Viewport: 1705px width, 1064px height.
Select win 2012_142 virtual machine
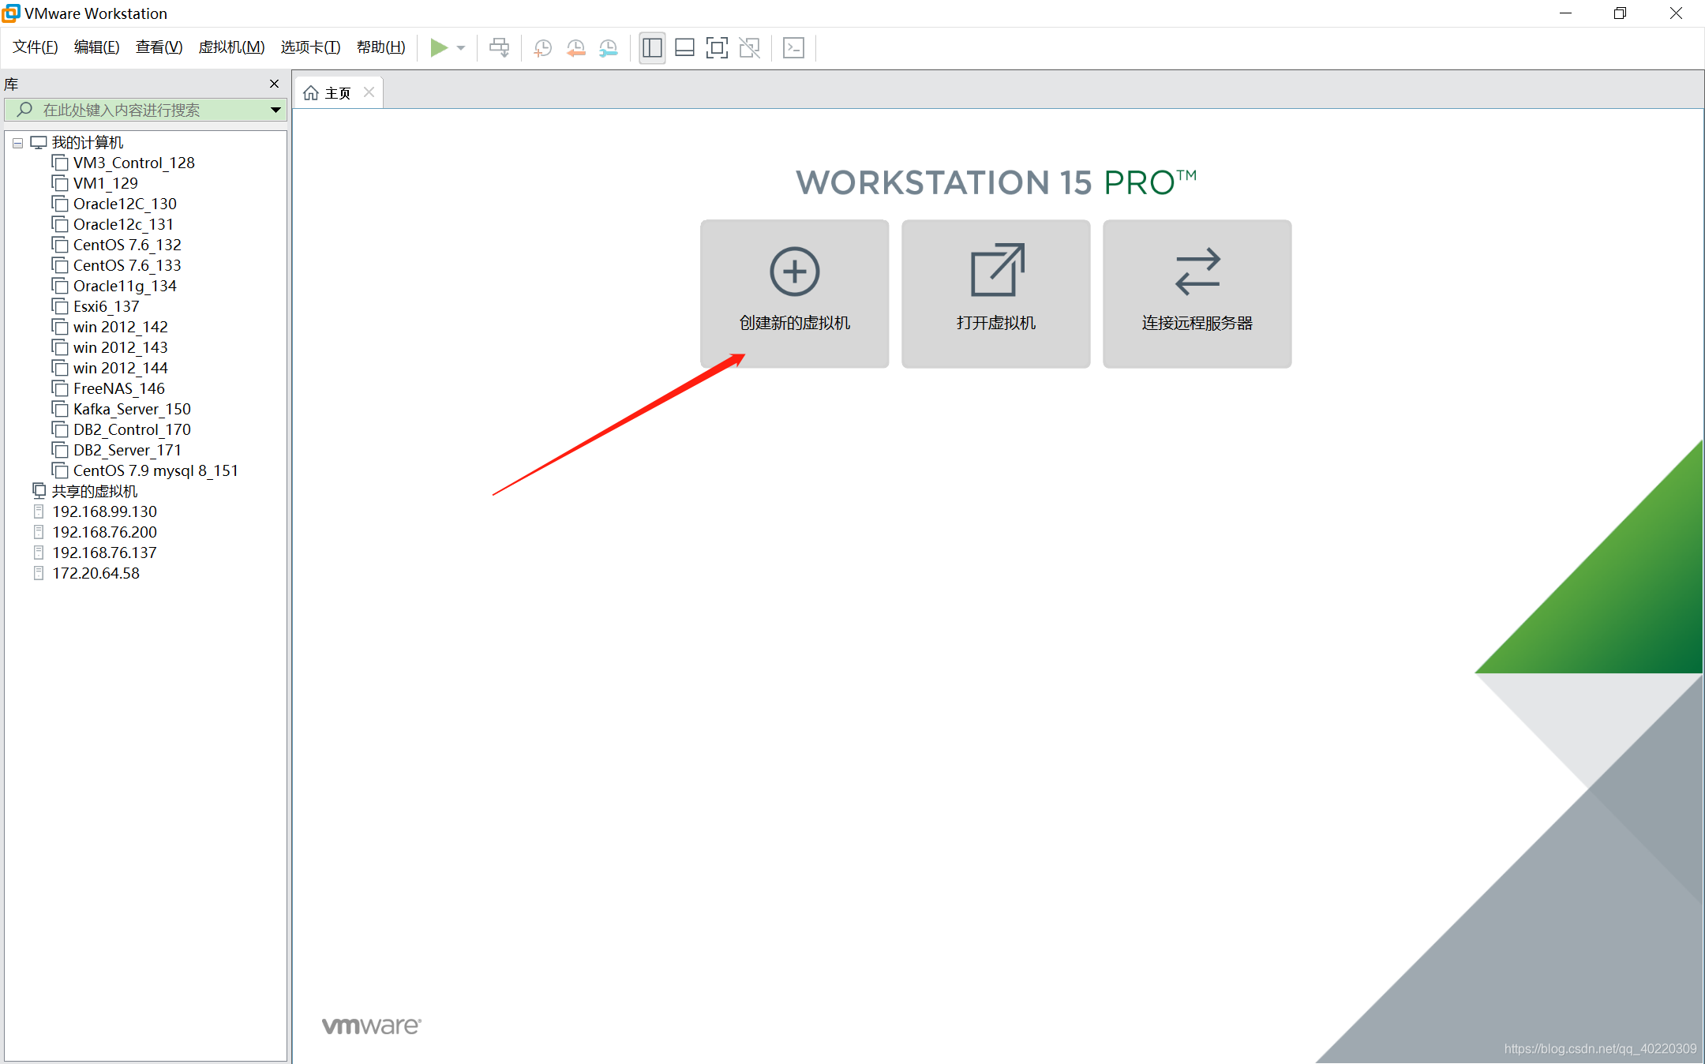120,327
